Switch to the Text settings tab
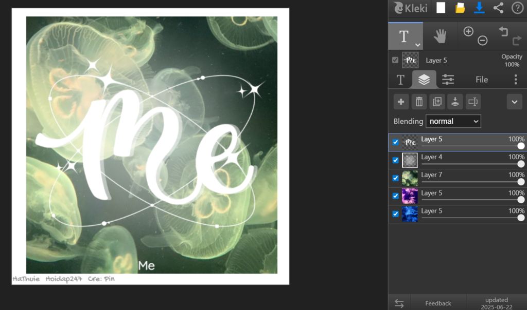Screen dimensions: 527x310 (x=400, y=80)
